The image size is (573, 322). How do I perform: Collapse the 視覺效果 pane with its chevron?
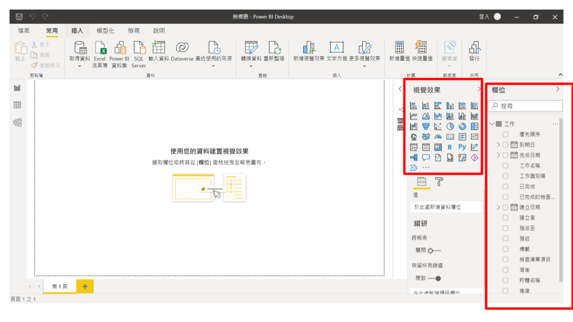pos(479,89)
